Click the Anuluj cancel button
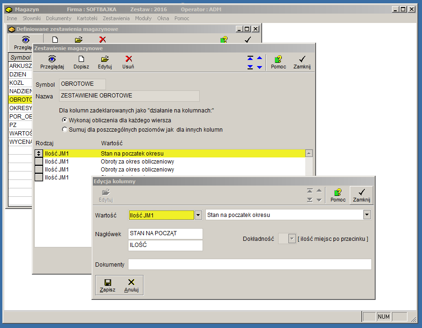Viewport: 422px width, 328px height. click(131, 285)
